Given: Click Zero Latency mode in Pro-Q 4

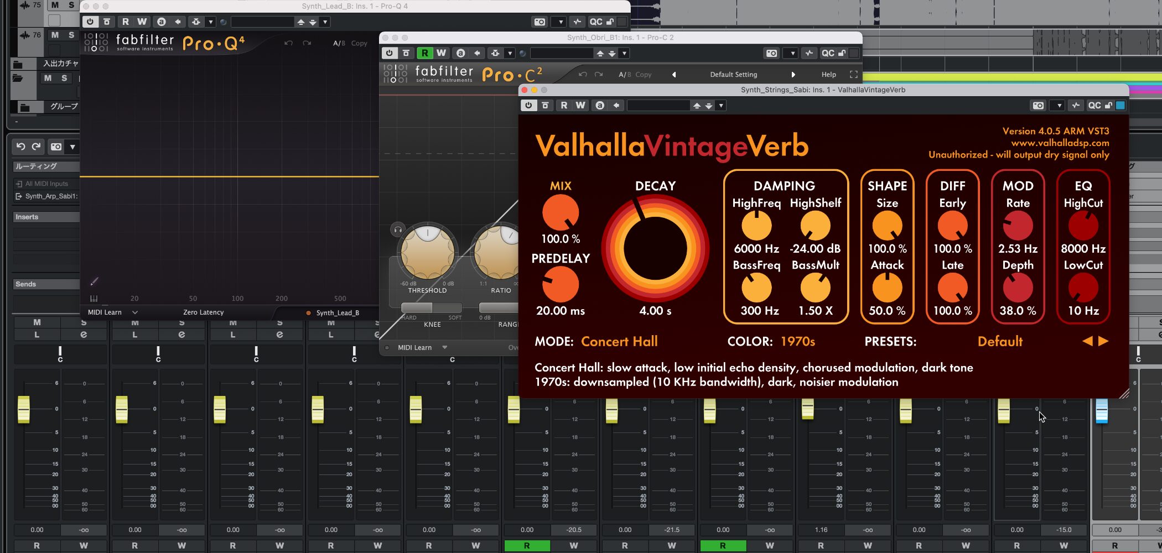Looking at the screenshot, I should click(203, 312).
